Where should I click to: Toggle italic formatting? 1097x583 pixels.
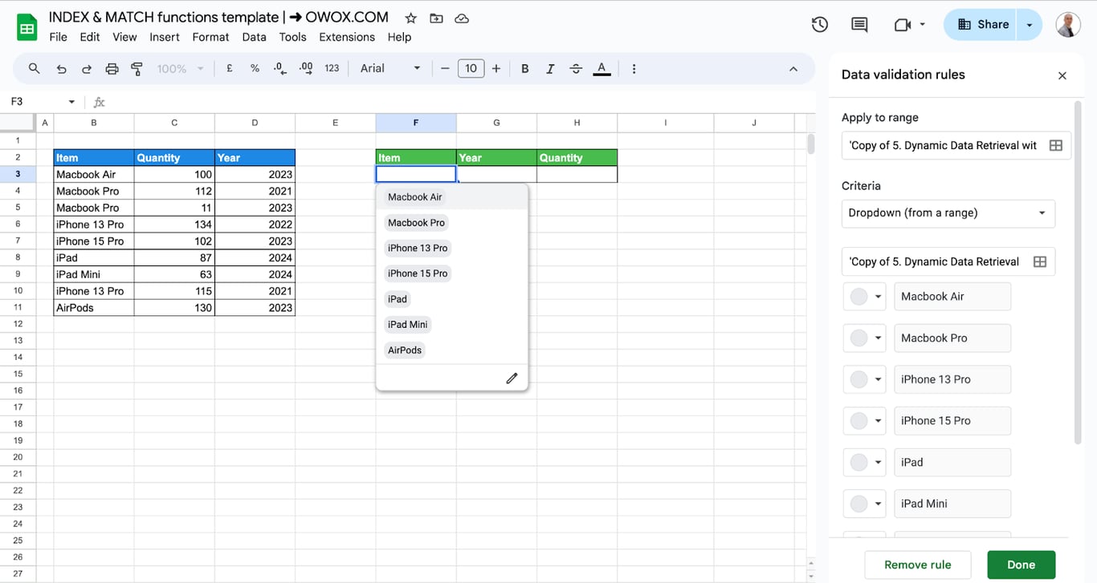tap(550, 69)
